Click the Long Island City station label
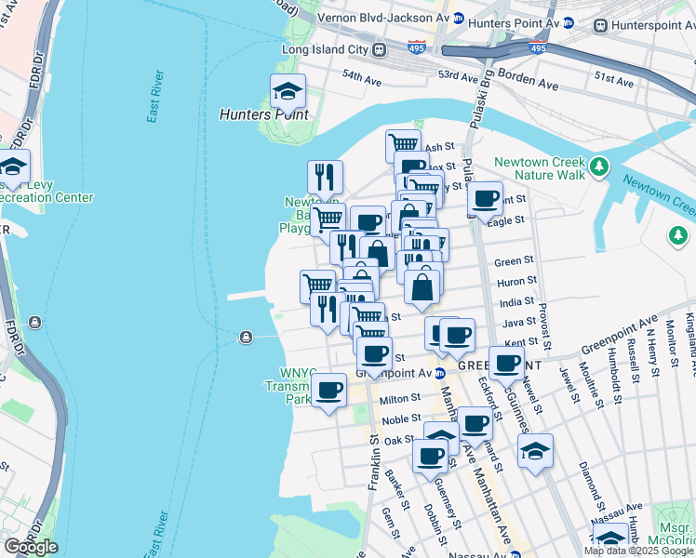 [326, 49]
